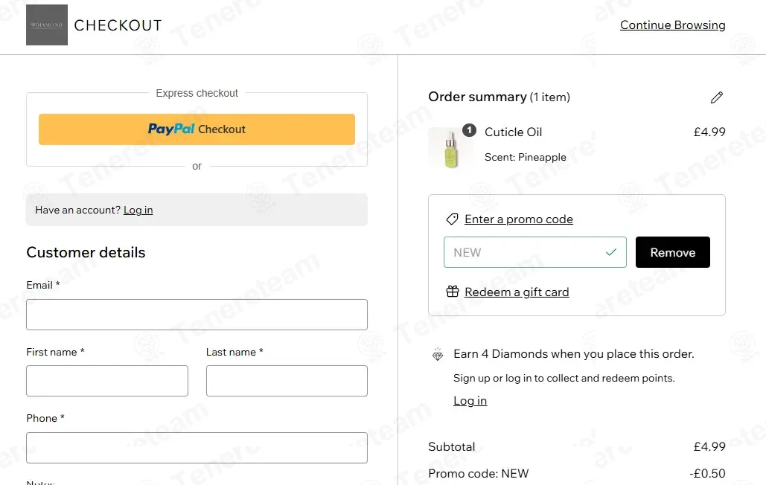Log in to collect Diamonds points
Viewport: 766px width, 485px height.
470,401
